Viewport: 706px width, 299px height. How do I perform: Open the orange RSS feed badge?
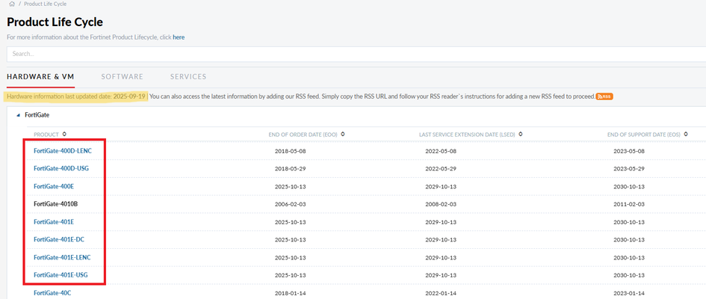[x=604, y=96]
